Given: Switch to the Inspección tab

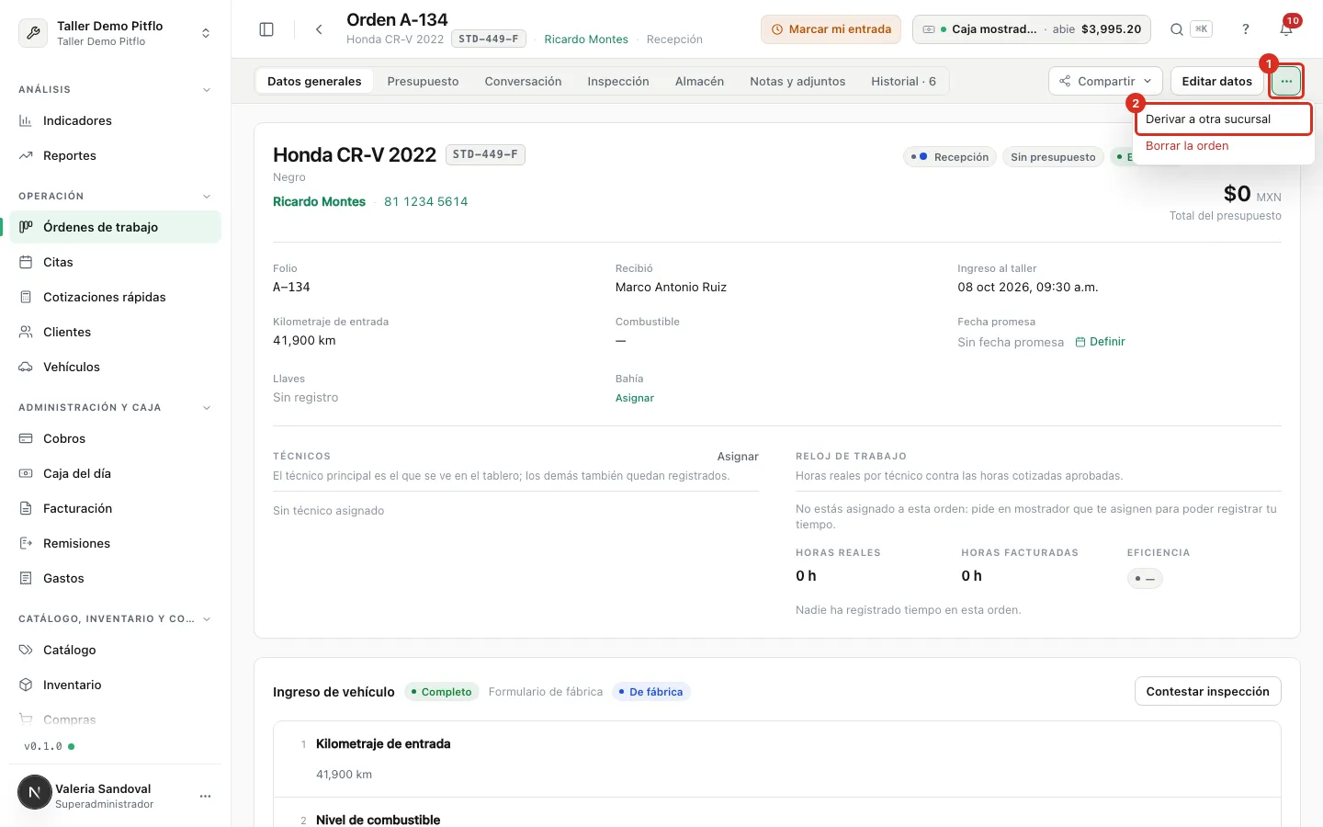Looking at the screenshot, I should tap(618, 81).
